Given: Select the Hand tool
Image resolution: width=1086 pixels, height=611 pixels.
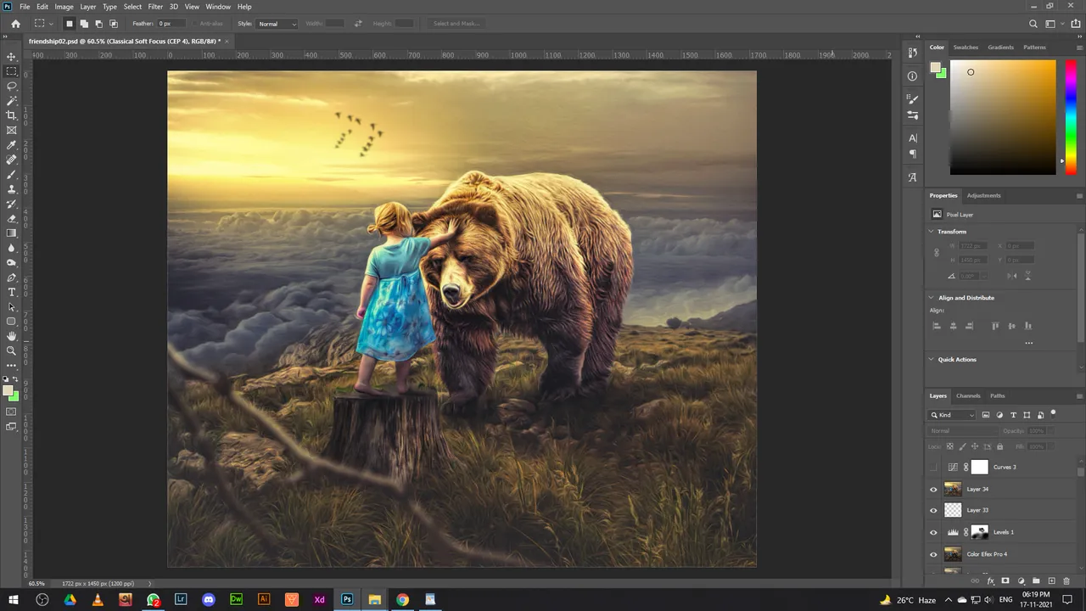Looking at the screenshot, I should pyautogui.click(x=12, y=336).
